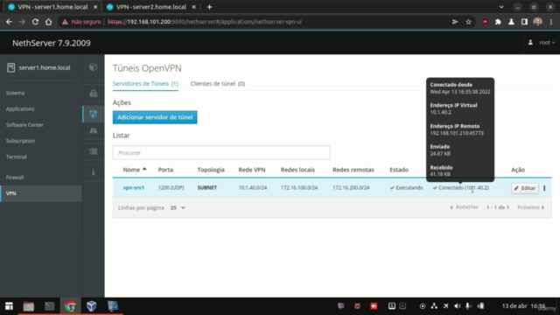The image size is (560, 315).
Task: Reload the current browser page
Action: (35, 22)
